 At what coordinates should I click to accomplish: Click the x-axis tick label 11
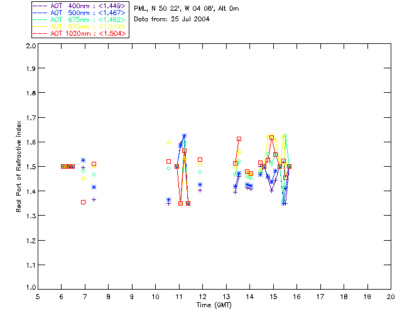[x=179, y=297]
